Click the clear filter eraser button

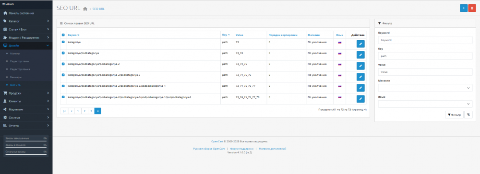coord(468,115)
